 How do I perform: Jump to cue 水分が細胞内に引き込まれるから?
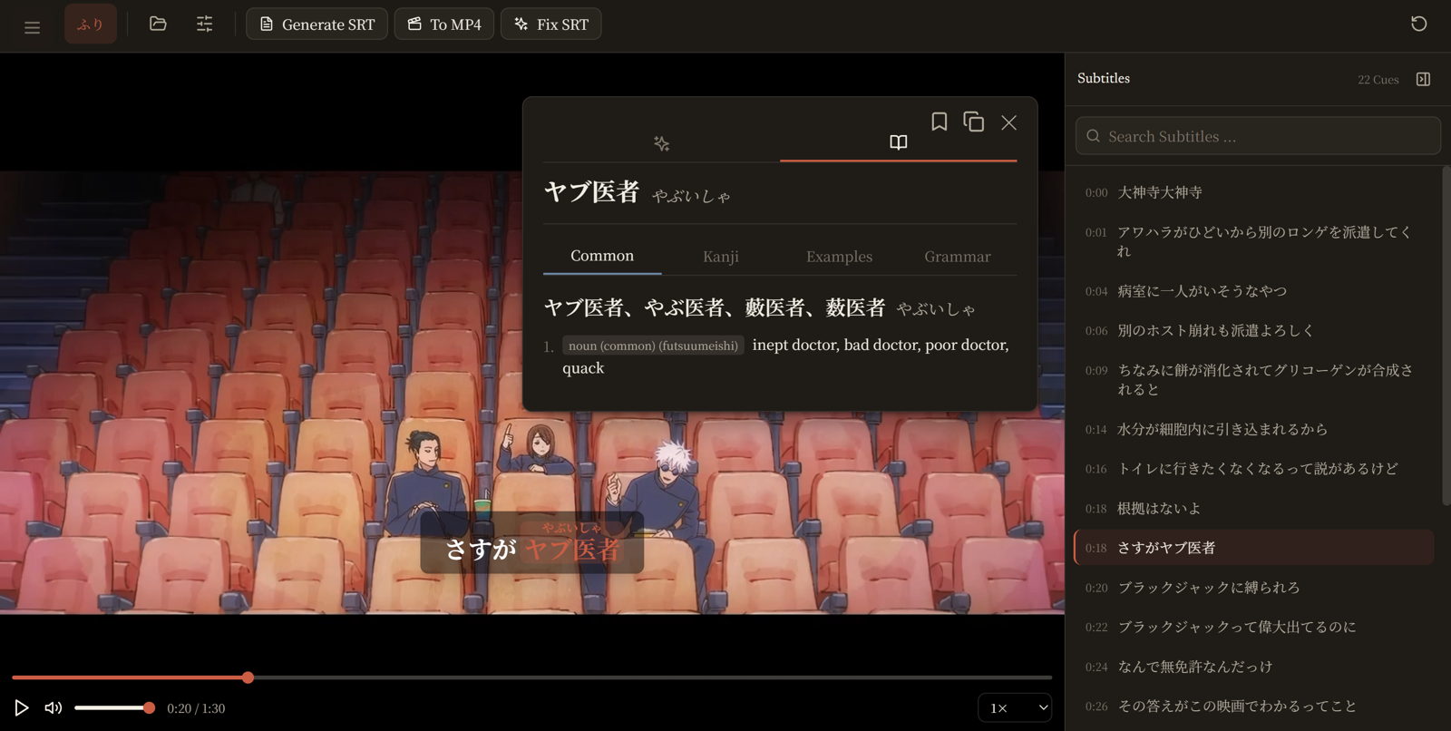coord(1254,429)
